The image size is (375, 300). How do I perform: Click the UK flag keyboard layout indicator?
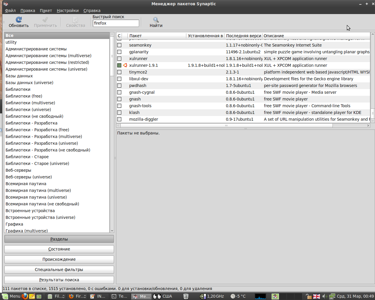pyautogui.click(x=316, y=296)
